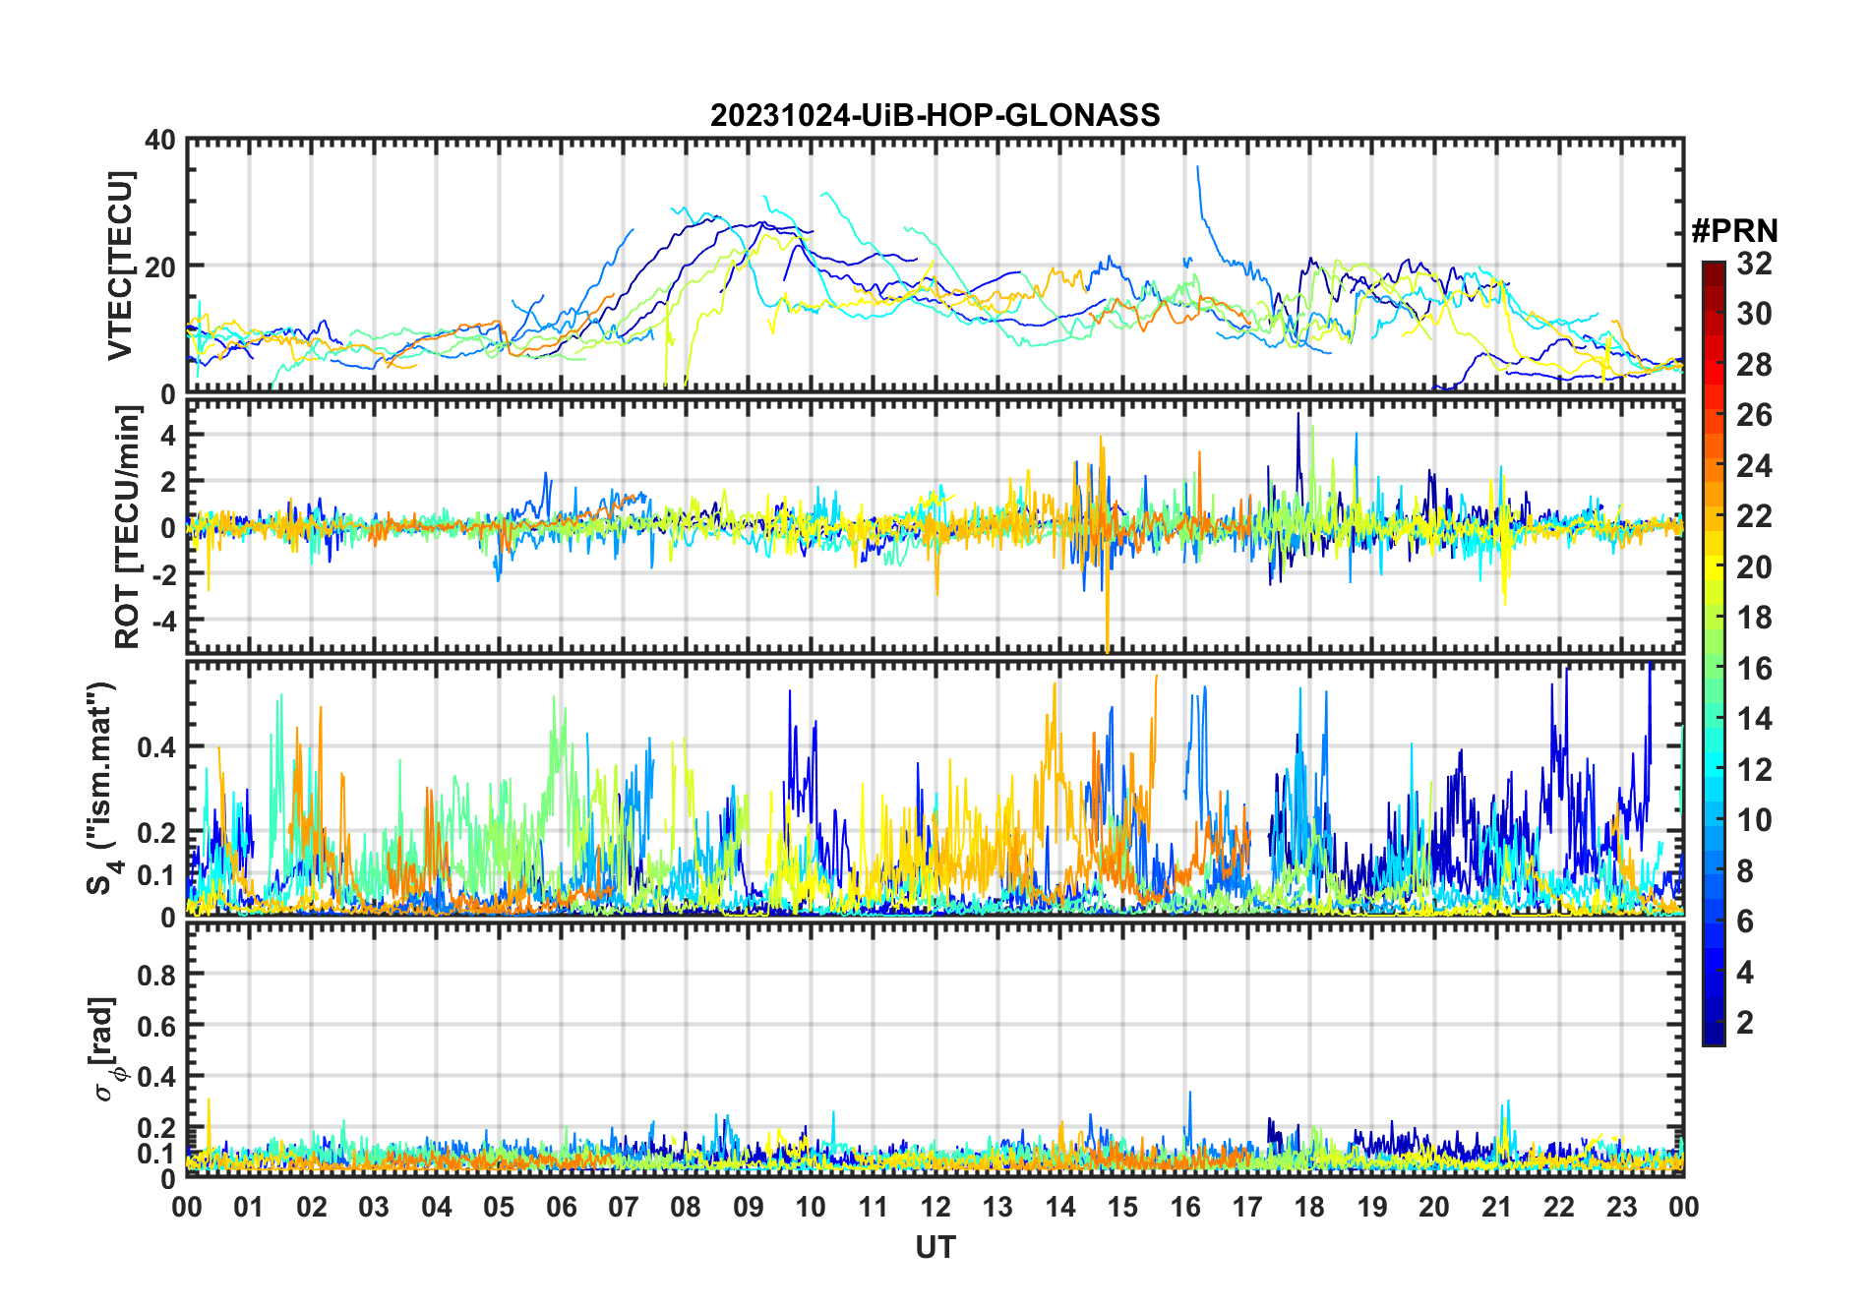Click colorbar tick label 24

pyautogui.click(x=1754, y=465)
